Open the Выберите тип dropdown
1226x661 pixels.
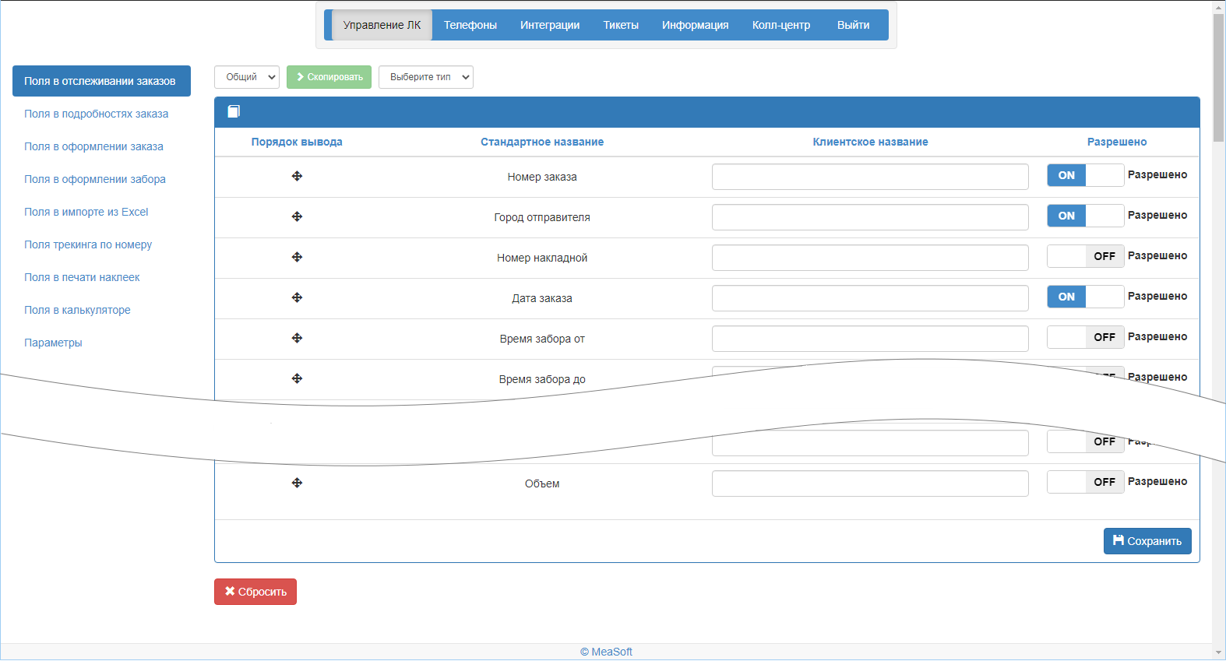coord(426,77)
